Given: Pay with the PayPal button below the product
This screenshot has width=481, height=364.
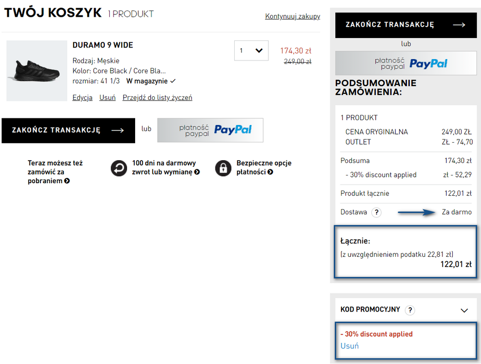Looking at the screenshot, I should pyautogui.click(x=210, y=130).
